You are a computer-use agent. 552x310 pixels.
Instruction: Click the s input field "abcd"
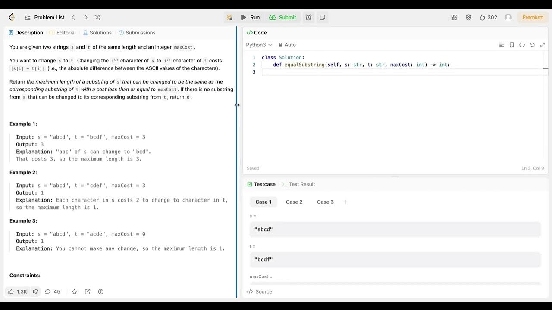(395, 229)
